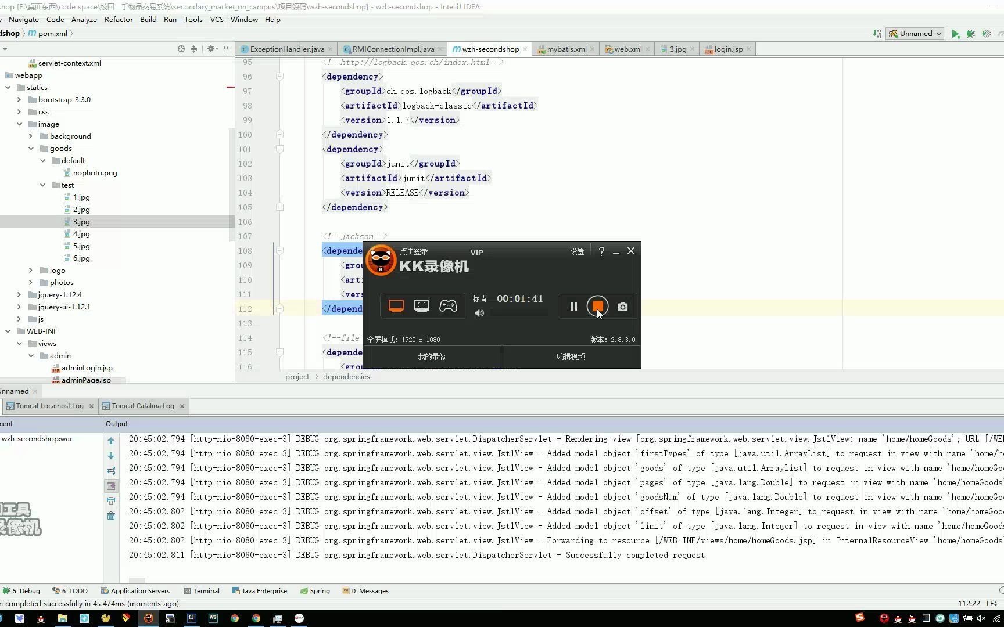Expand the css folder
Viewport: 1004px width, 627px height.
pyautogui.click(x=19, y=112)
